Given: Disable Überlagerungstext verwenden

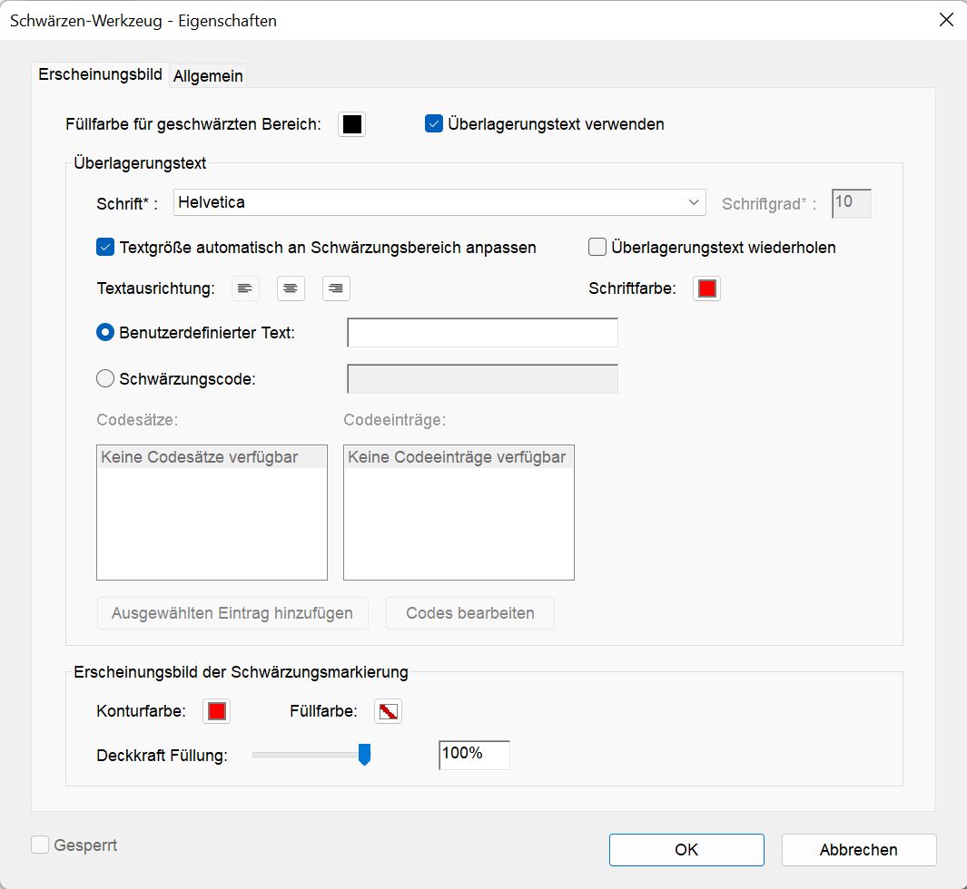Looking at the screenshot, I should (x=433, y=123).
